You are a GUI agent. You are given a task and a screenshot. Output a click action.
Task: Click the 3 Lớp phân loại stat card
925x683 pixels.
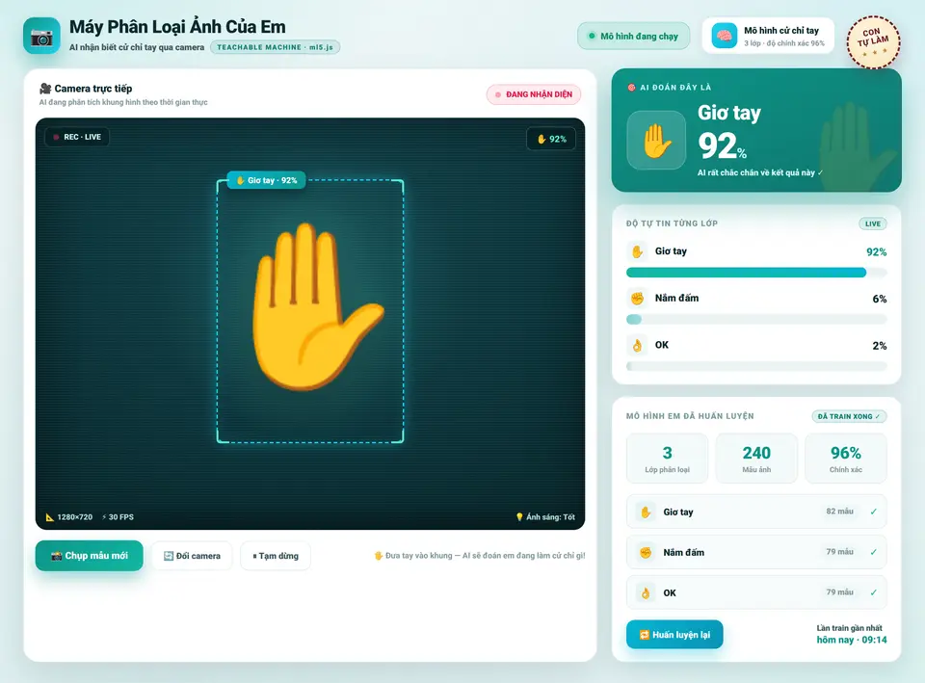(667, 459)
